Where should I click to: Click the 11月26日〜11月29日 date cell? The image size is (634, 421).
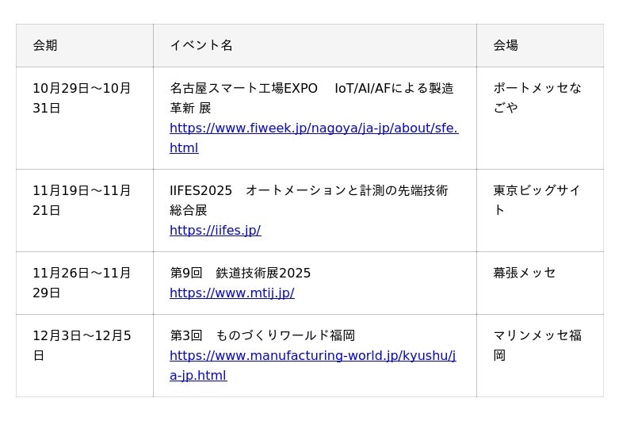[82, 282]
